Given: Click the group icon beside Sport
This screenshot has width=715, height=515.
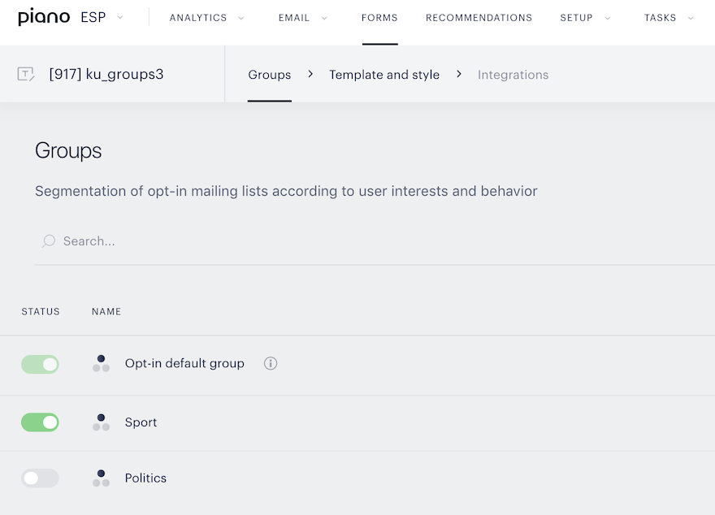Looking at the screenshot, I should click(102, 422).
